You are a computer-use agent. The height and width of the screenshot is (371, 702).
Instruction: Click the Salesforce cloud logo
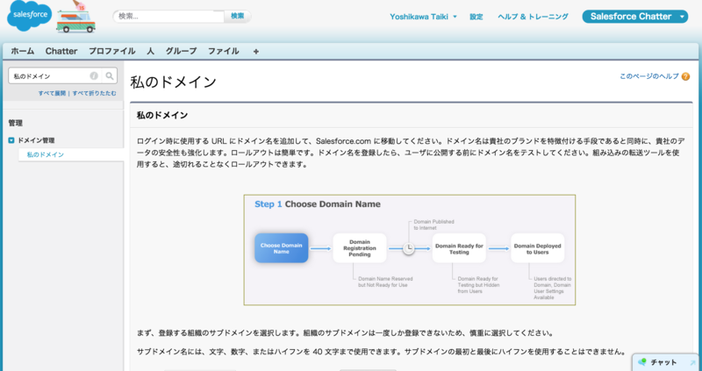30,15
